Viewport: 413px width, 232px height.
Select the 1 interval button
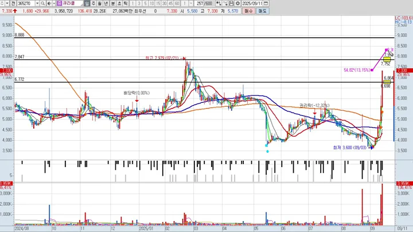[133, 3]
